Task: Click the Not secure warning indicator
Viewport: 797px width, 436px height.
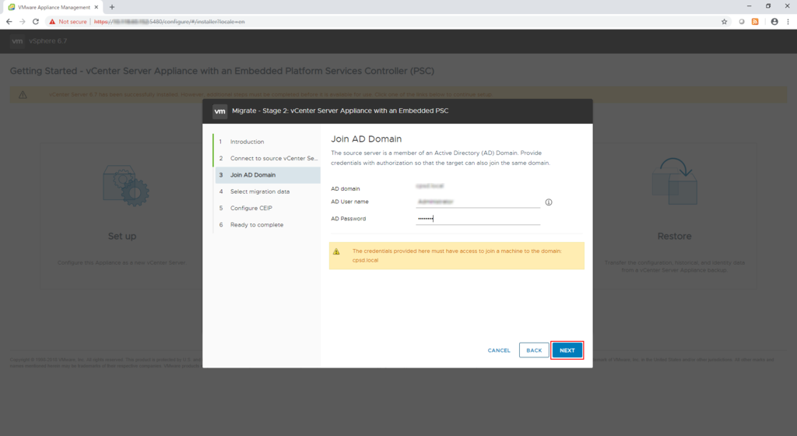Action: tap(68, 22)
